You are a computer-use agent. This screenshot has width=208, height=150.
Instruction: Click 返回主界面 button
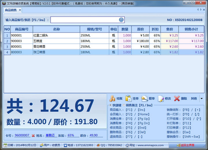(x=186, y=145)
